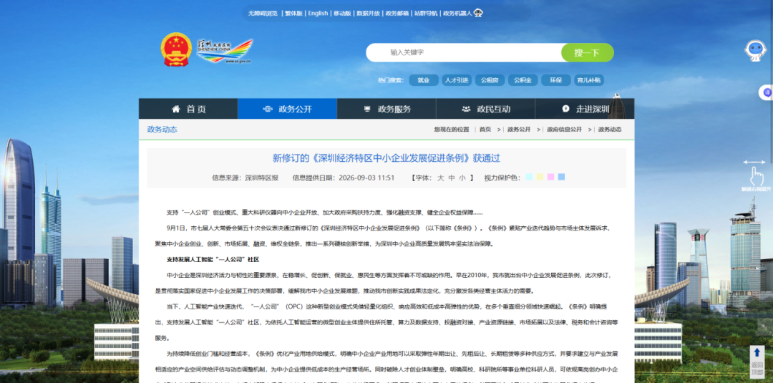Click the 无障碍浏览 link
The image size is (773, 383).
[263, 14]
